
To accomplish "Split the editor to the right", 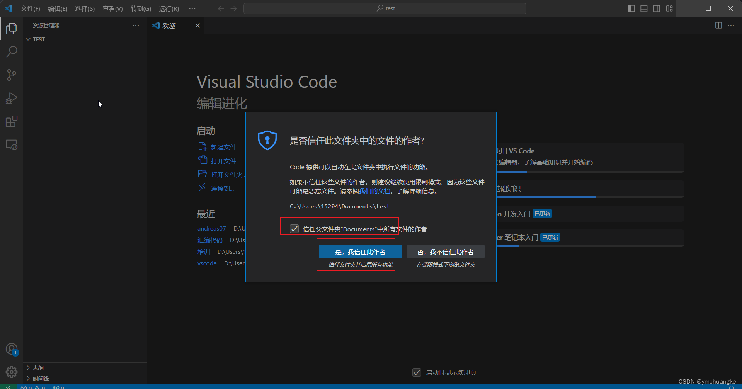I will pyautogui.click(x=718, y=25).
